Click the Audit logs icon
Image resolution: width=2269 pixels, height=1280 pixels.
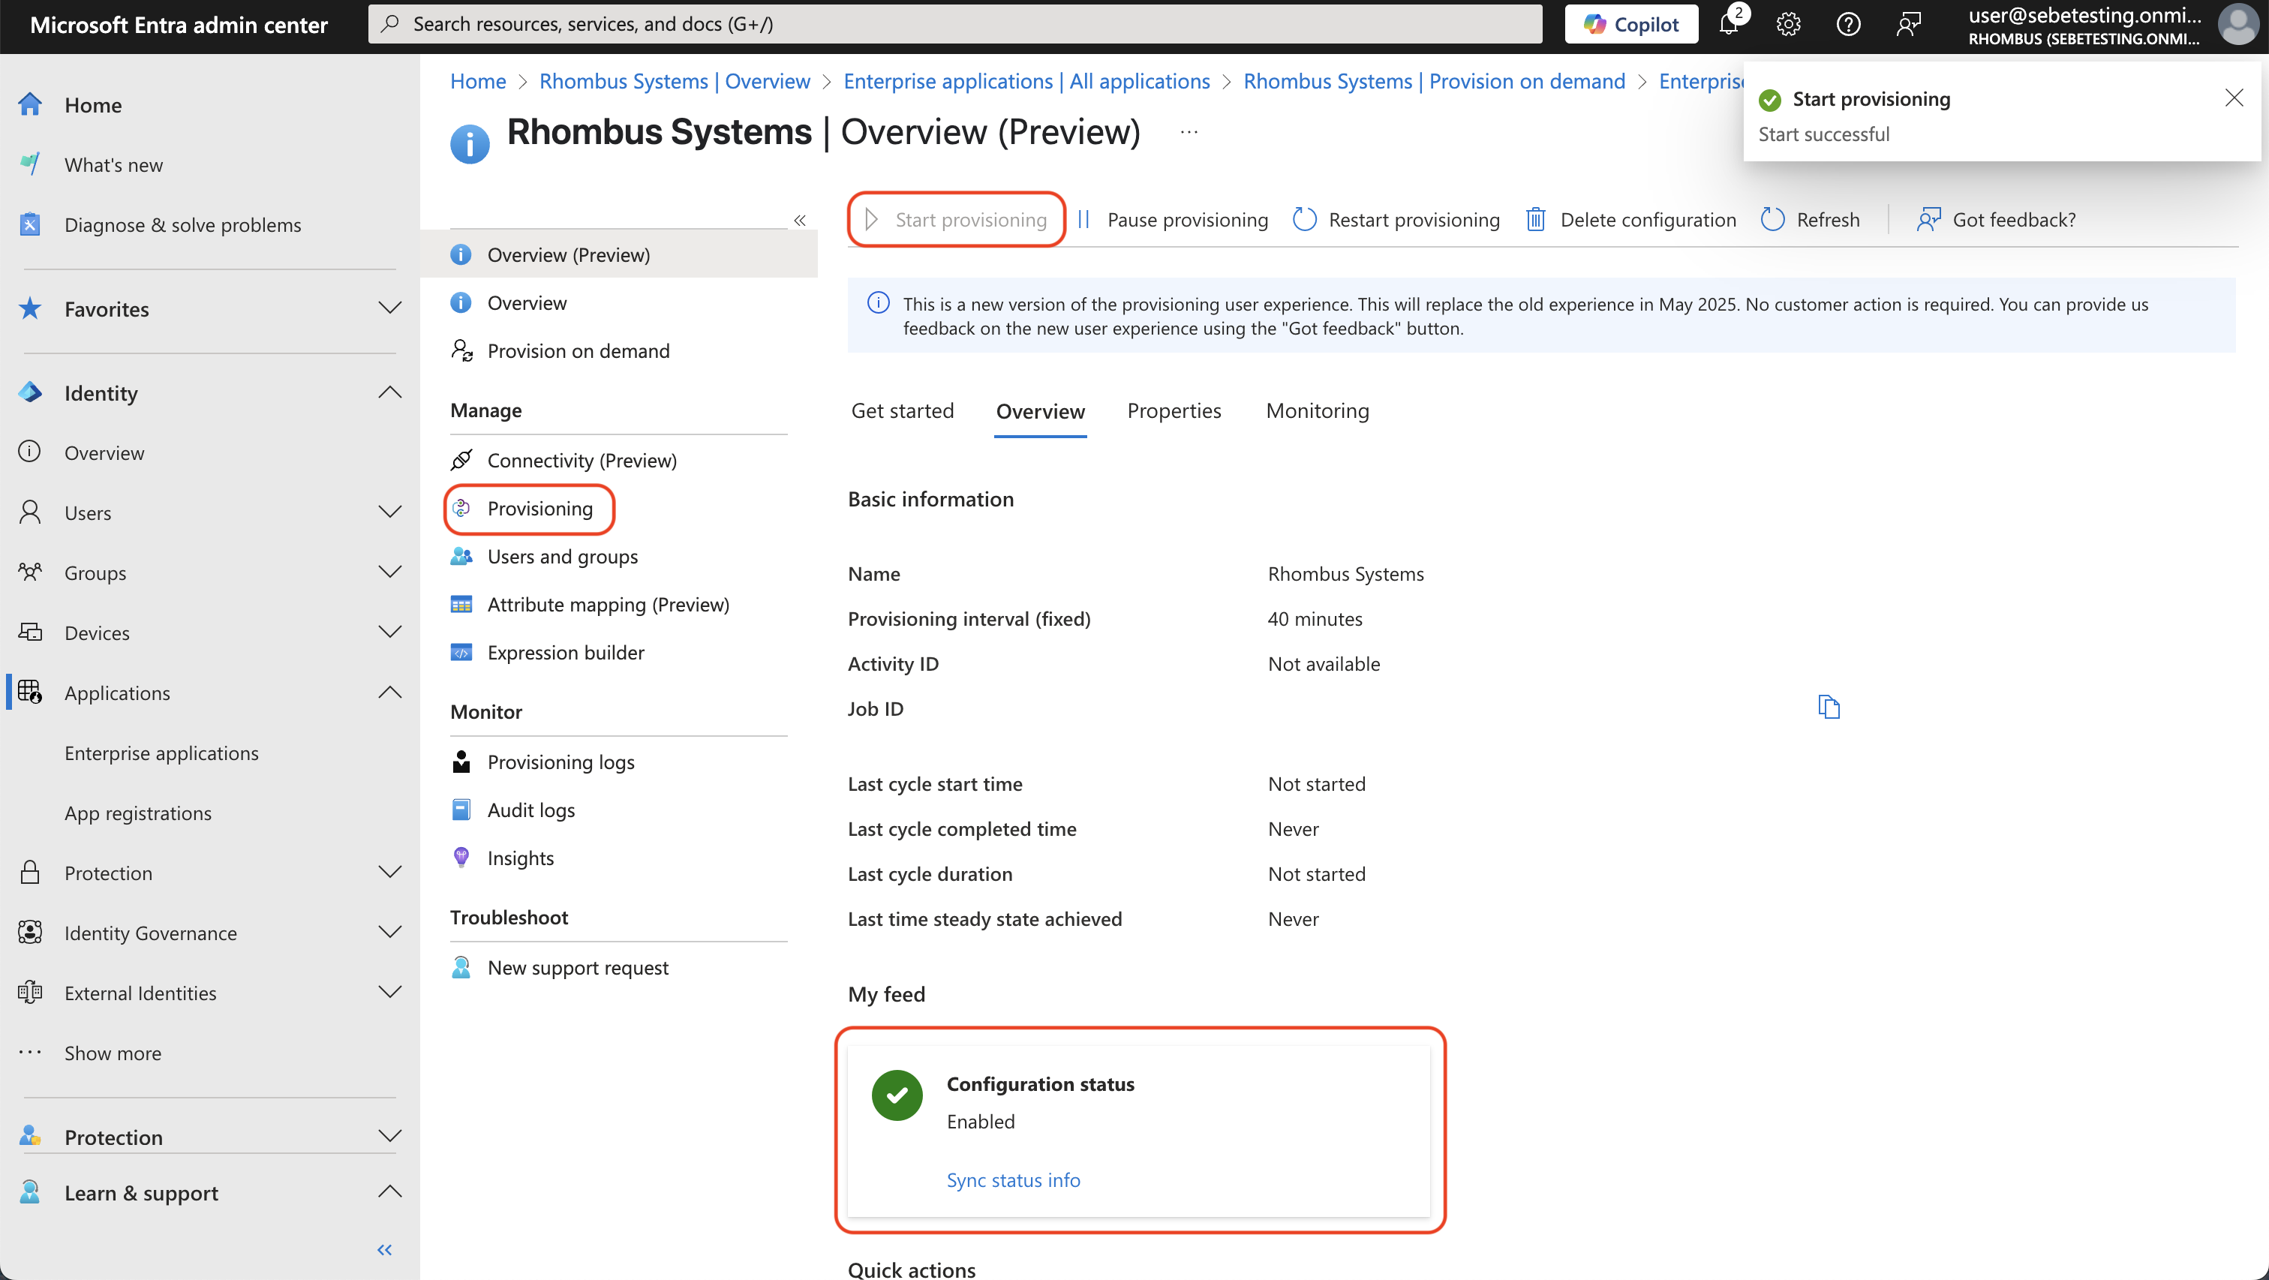[461, 810]
